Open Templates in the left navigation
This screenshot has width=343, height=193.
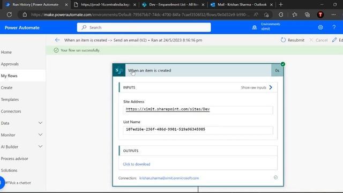10,99
